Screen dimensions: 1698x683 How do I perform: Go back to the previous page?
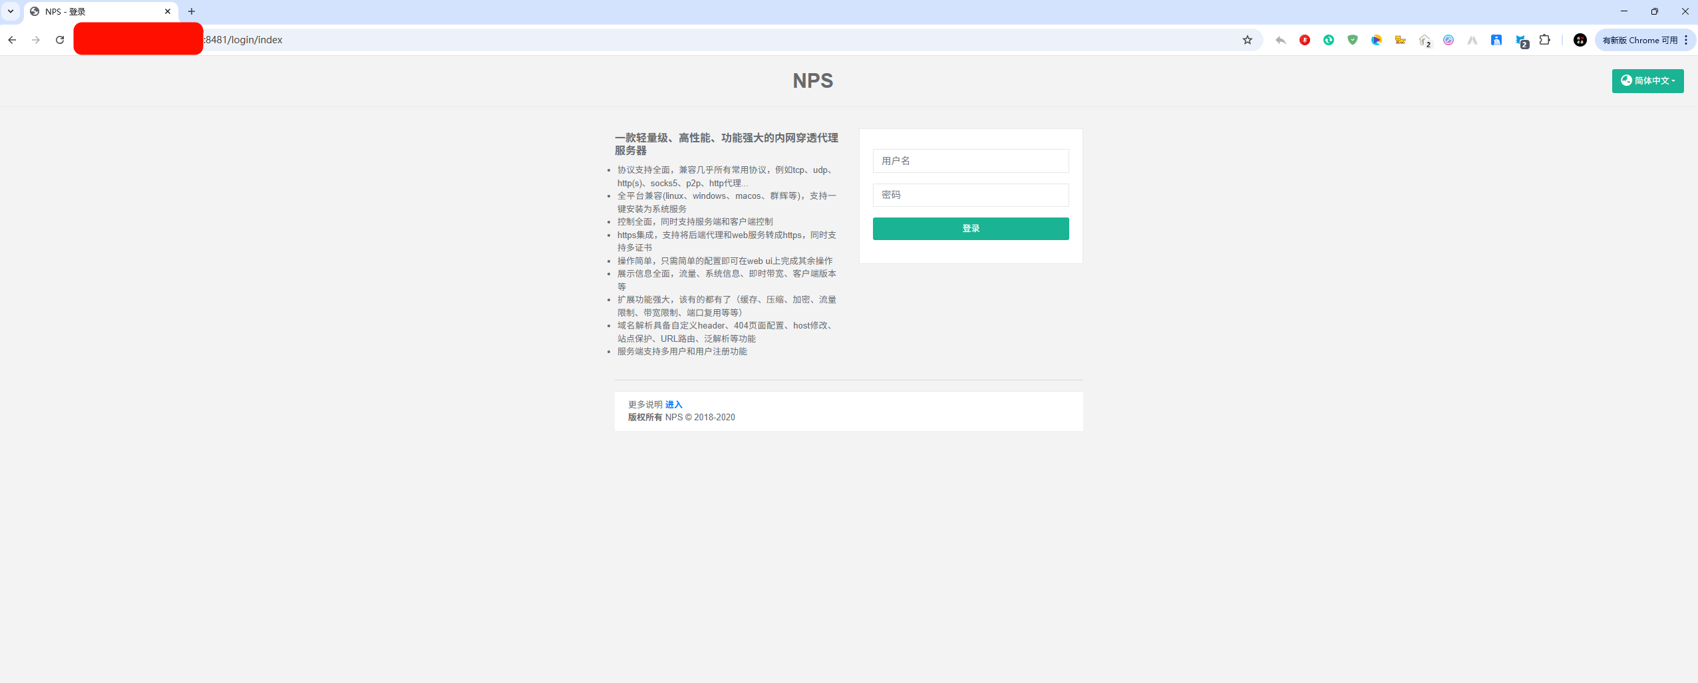pos(12,40)
